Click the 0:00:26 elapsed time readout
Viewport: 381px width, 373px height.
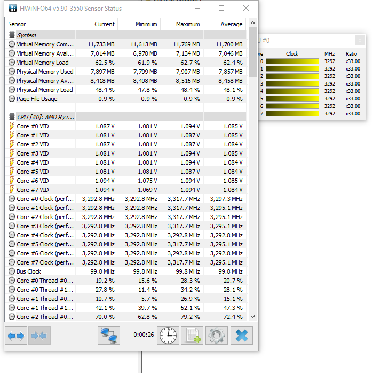pos(144,335)
